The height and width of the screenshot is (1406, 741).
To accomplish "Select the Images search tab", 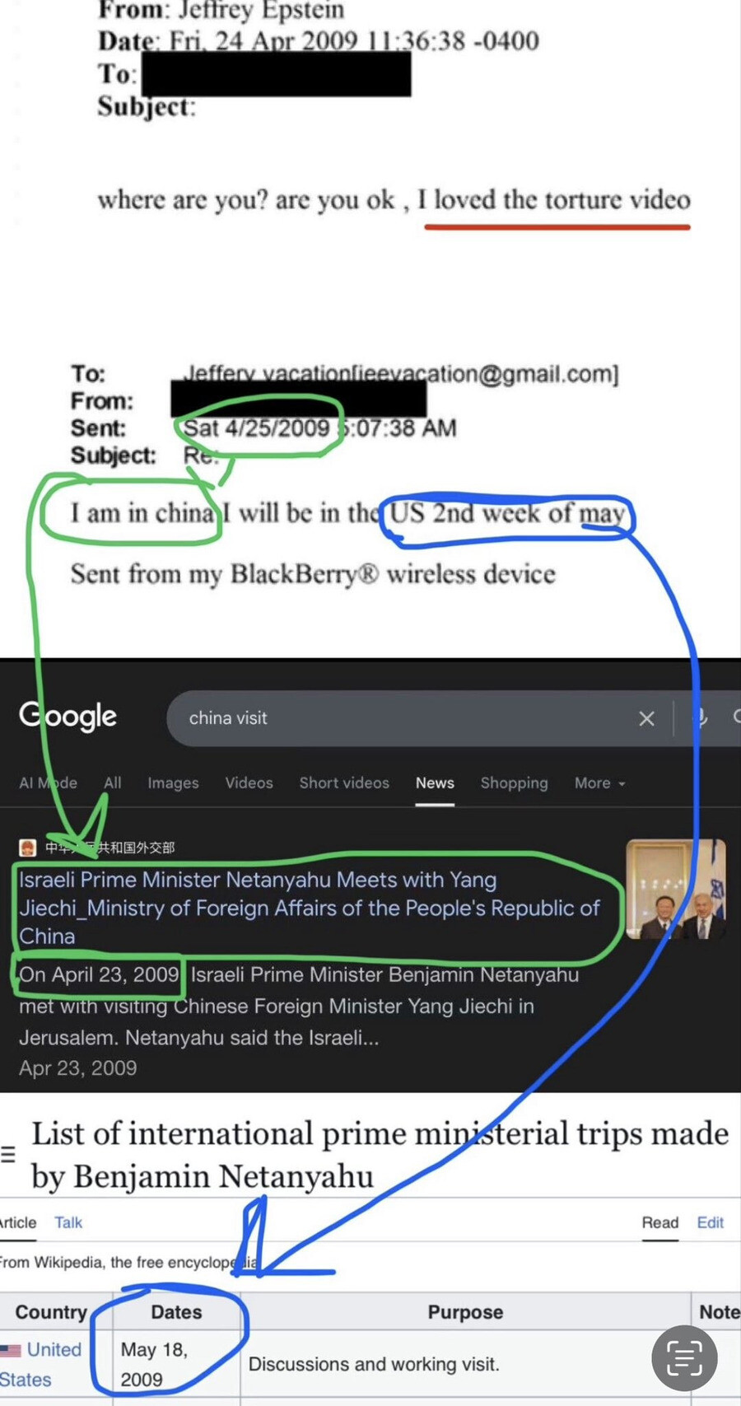I will [173, 783].
